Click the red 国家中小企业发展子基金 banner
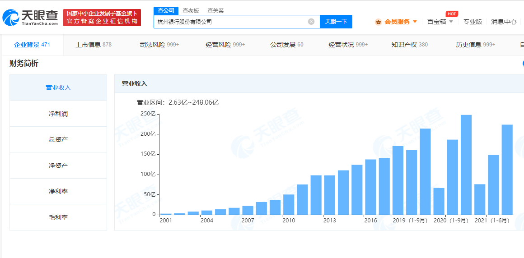Image resolution: width=524 pixels, height=258 pixels. point(102,17)
